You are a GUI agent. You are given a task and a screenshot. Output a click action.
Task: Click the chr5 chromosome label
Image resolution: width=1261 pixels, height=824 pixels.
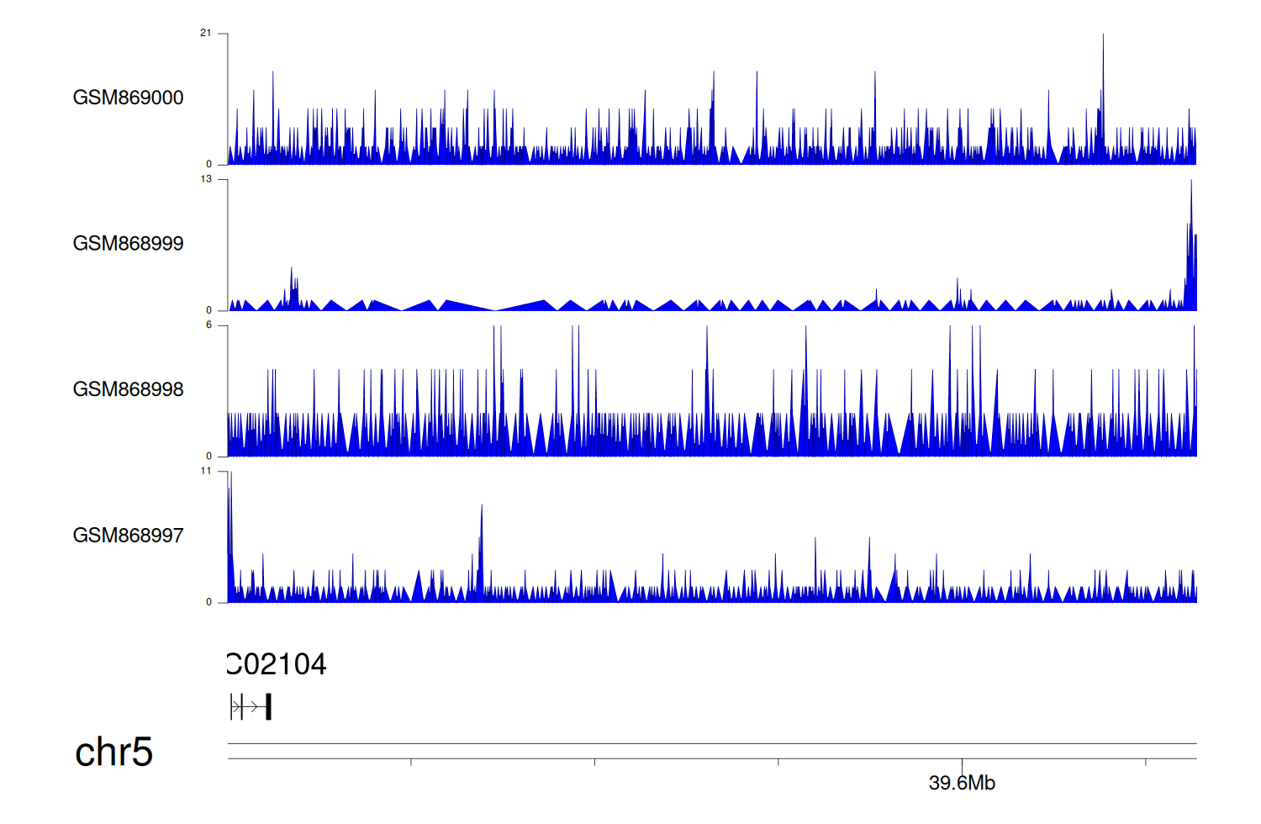pyautogui.click(x=113, y=752)
